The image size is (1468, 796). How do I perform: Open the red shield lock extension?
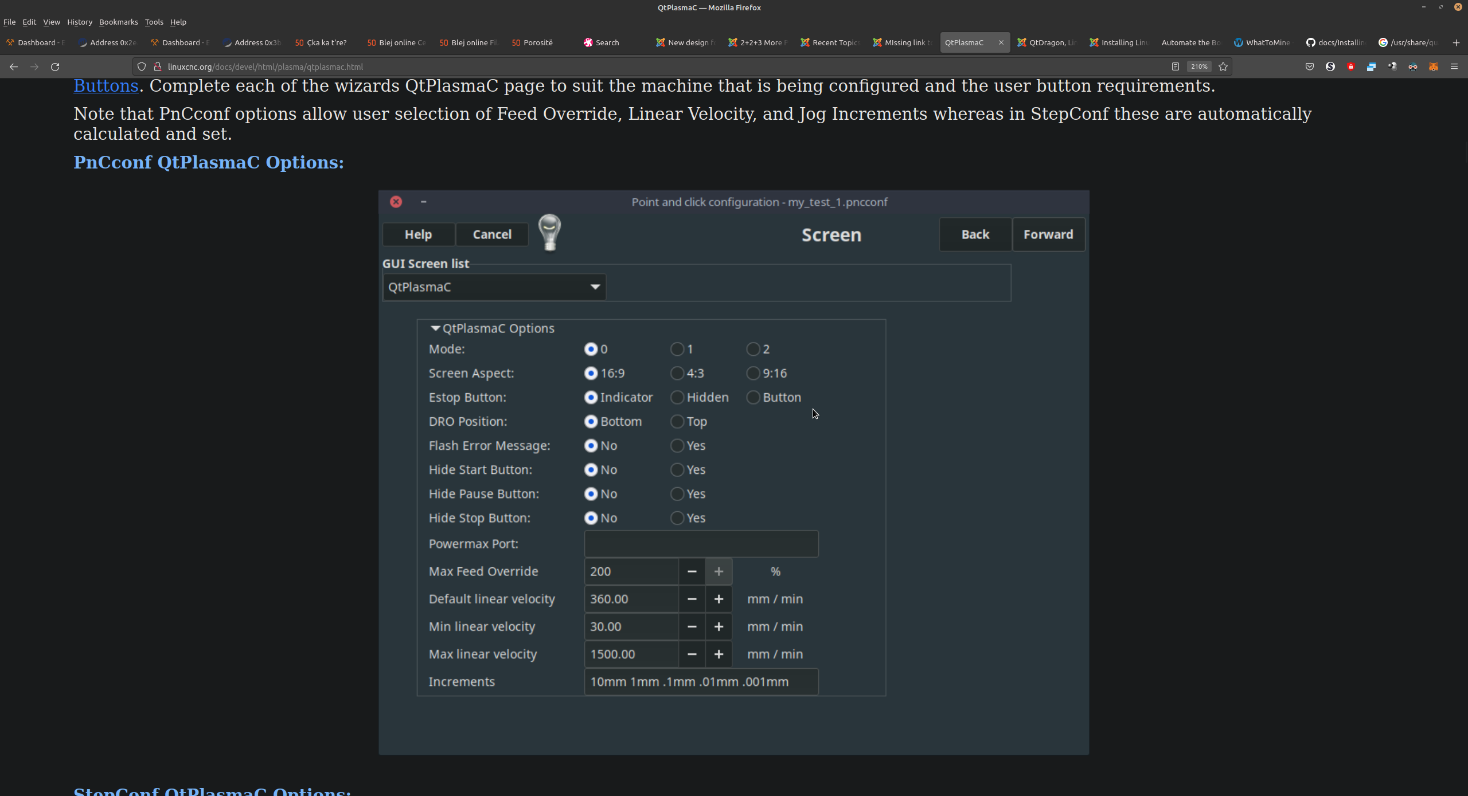[x=1351, y=66]
